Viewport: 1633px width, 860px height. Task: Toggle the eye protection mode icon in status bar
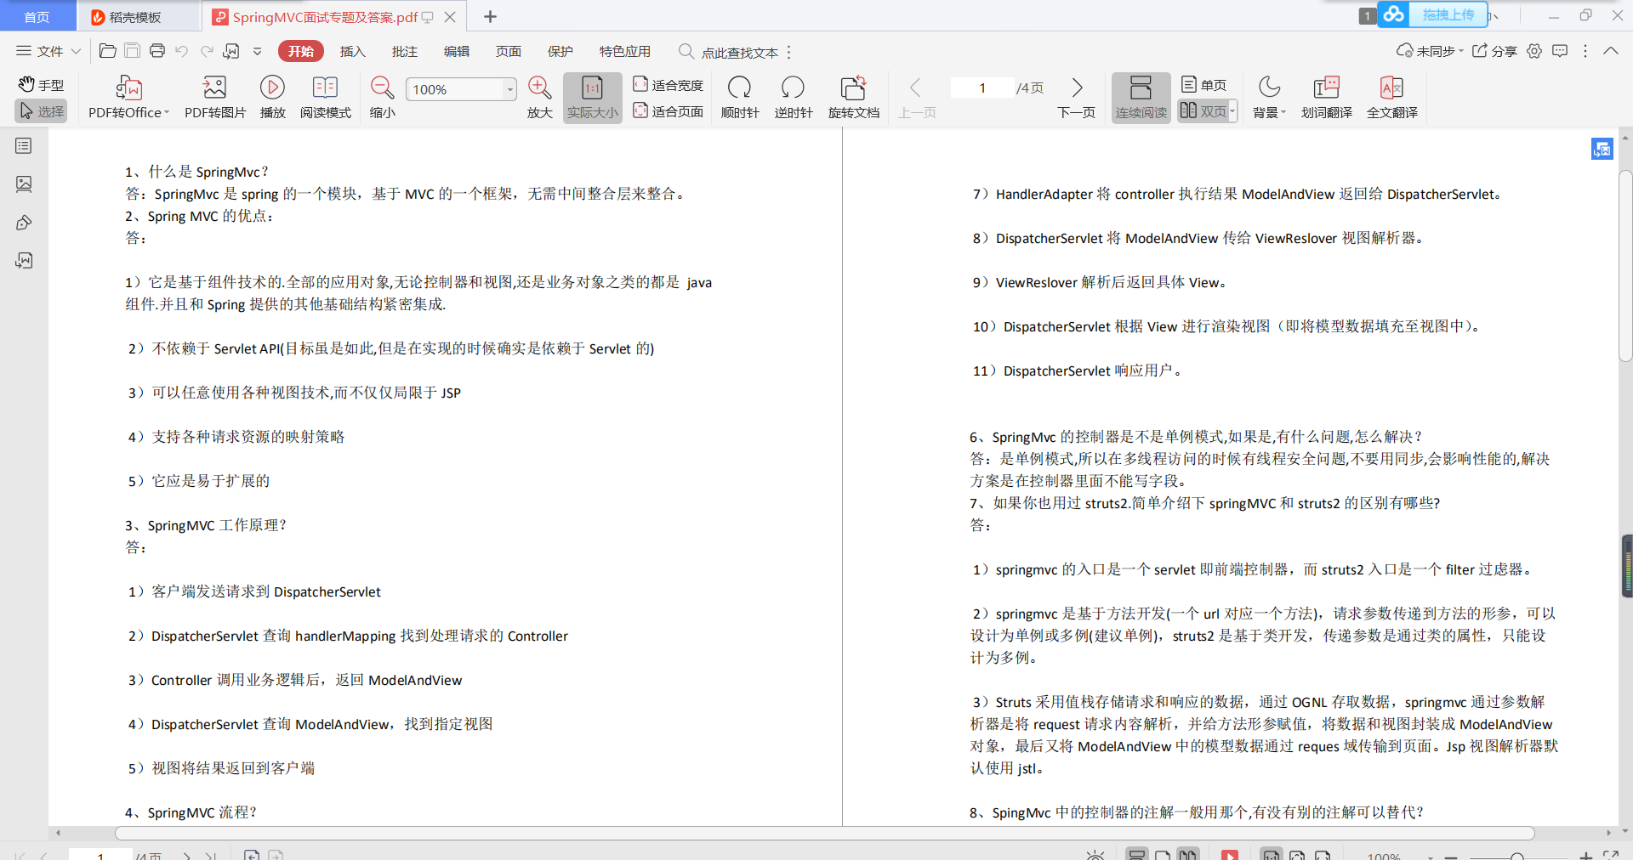(1095, 856)
